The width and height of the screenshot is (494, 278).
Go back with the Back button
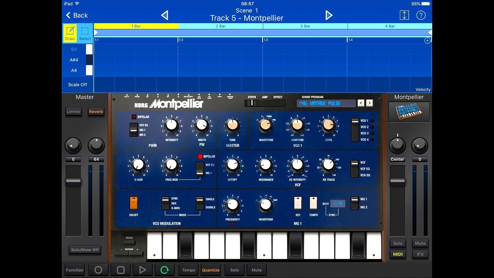point(77,15)
